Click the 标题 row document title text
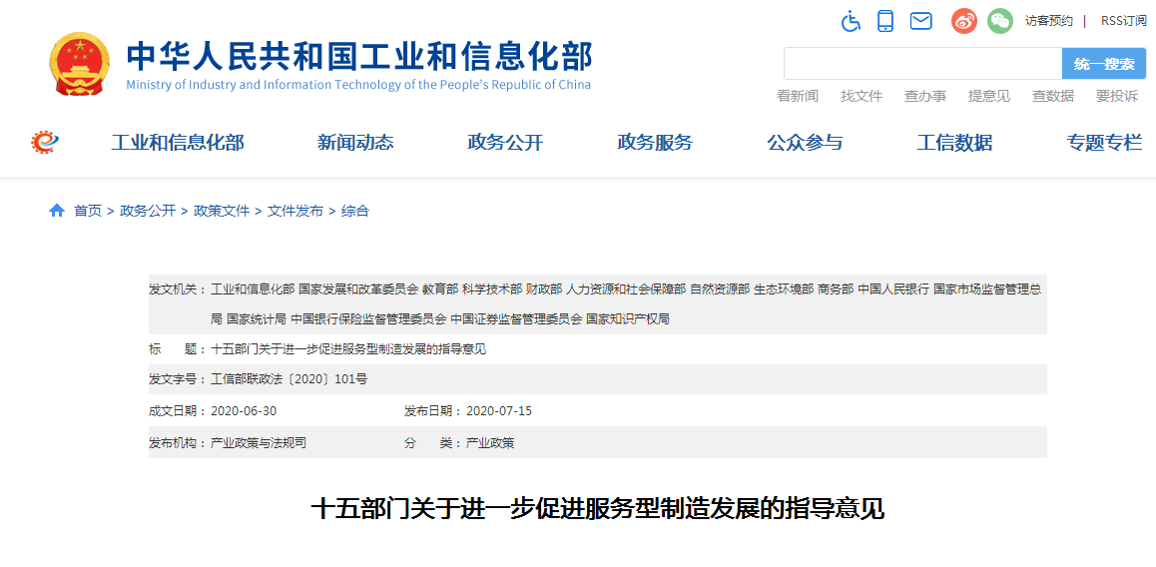The width and height of the screenshot is (1156, 567). [x=348, y=348]
